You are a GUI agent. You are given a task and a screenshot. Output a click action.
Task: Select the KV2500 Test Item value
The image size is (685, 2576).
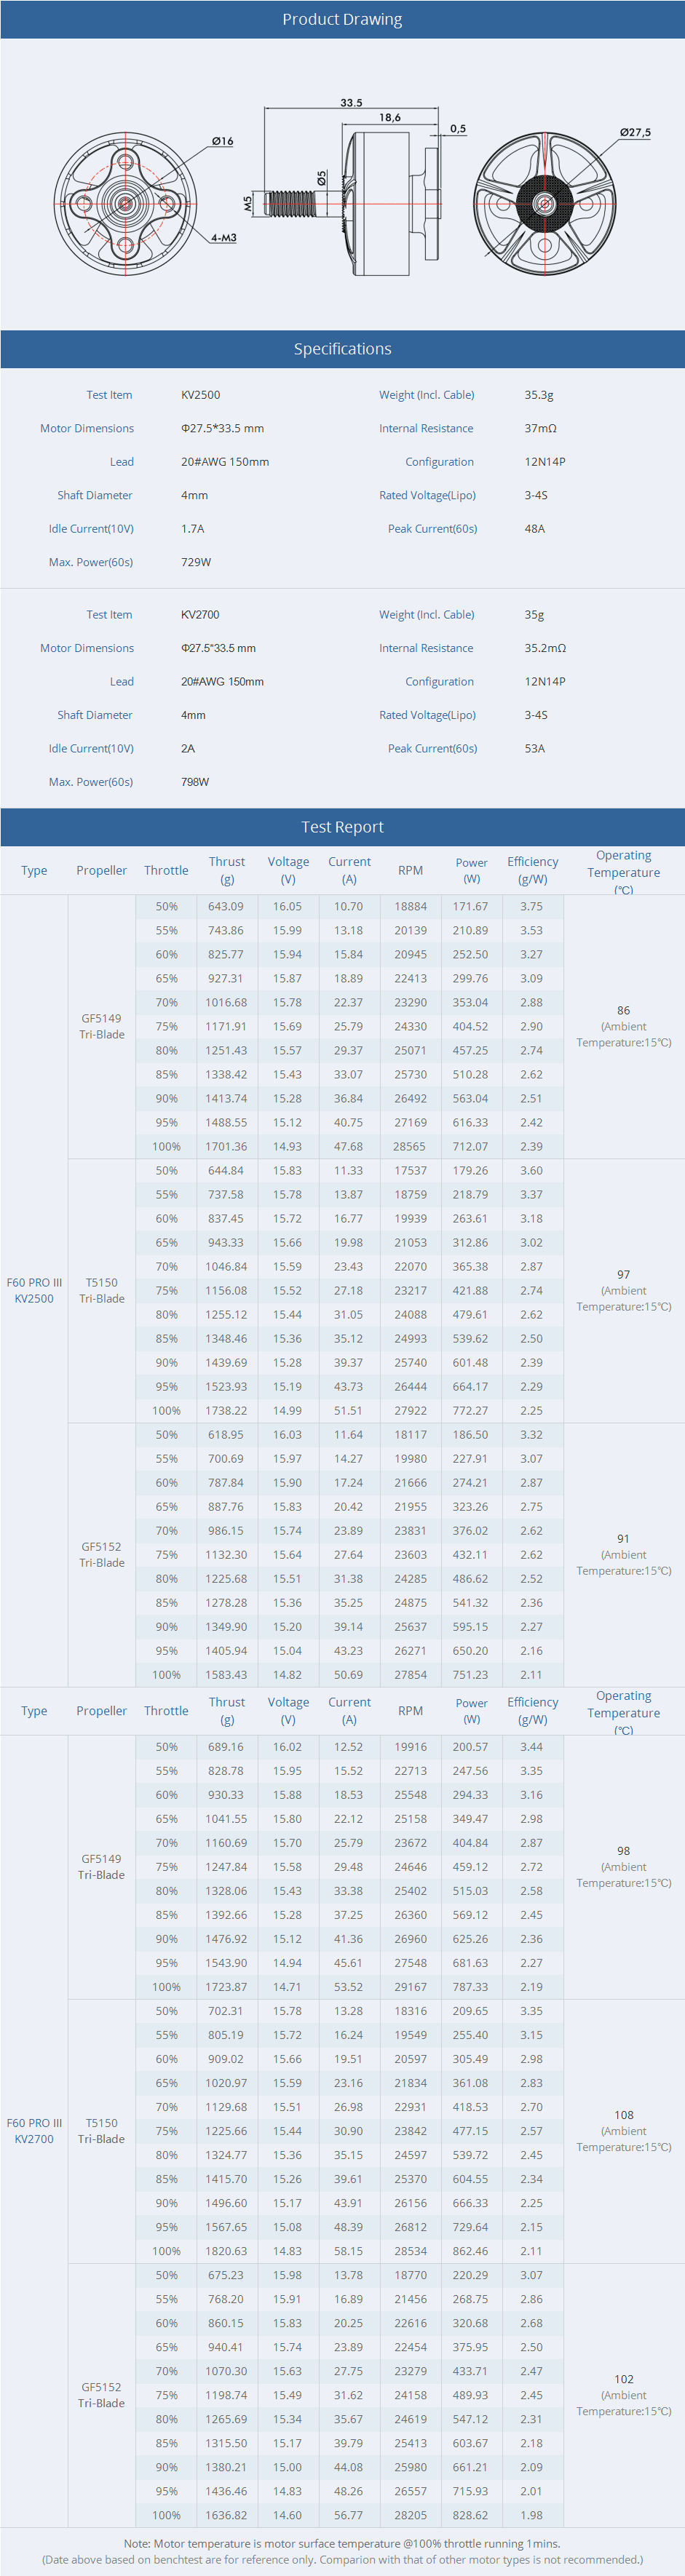click(x=200, y=395)
